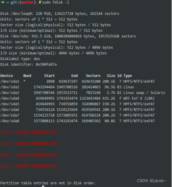172x187 pixels.
Task: Select the /dev/sda2 Linux partition row
Action: [67, 87]
